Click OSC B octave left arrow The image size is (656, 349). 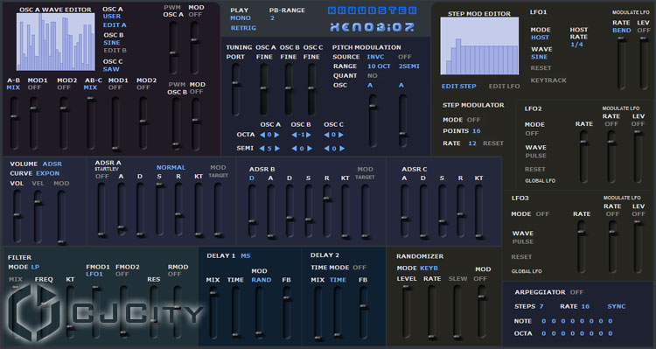294,135
